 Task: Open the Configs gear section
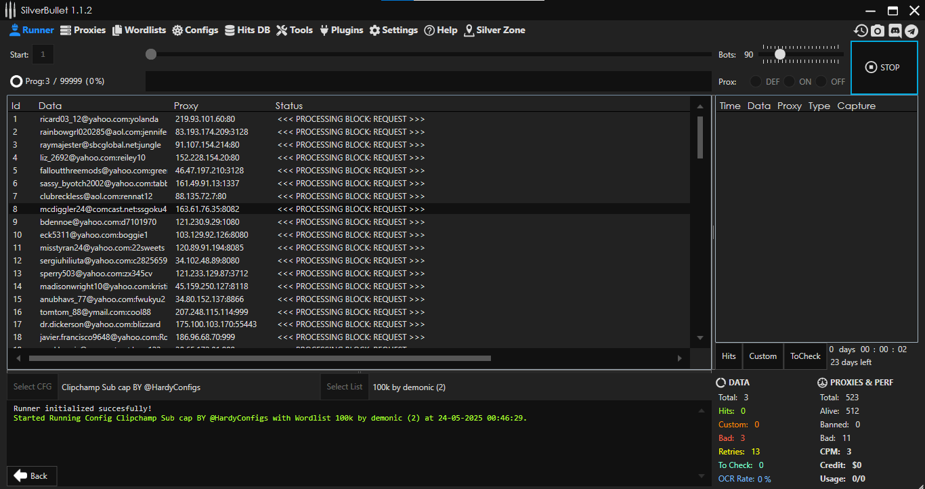click(x=195, y=30)
